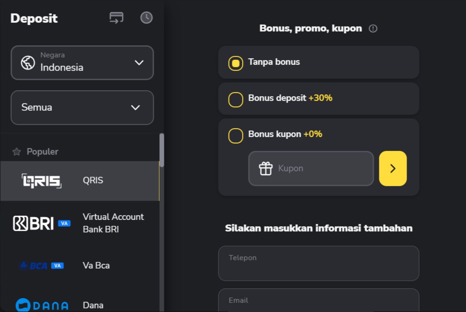Viewport: 466px width, 312px height.
Task: Click the info icon next to Bonus, promo, kupon
Action: tap(373, 29)
